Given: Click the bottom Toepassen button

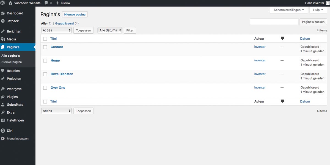Looking at the screenshot, I should (83, 111).
